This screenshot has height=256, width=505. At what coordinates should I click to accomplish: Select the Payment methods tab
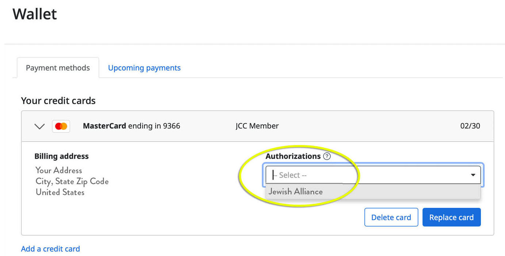pos(58,68)
